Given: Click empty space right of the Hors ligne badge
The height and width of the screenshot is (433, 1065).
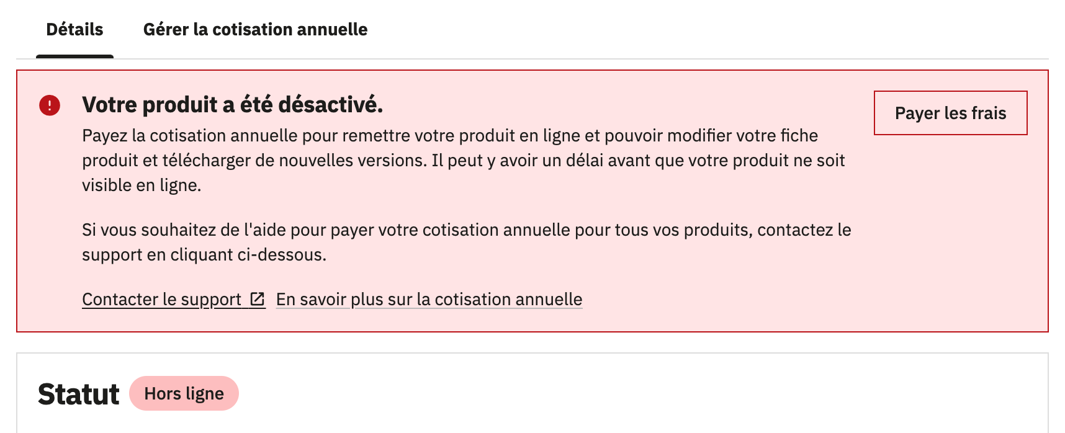Looking at the screenshot, I should point(559,393).
